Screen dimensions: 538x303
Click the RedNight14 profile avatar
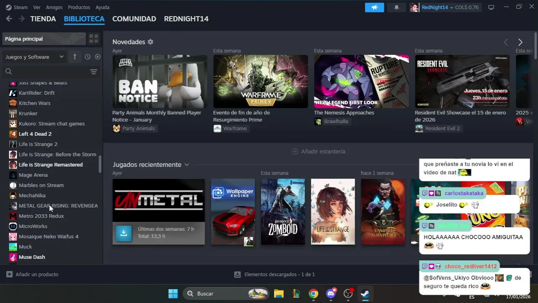(x=414, y=7)
